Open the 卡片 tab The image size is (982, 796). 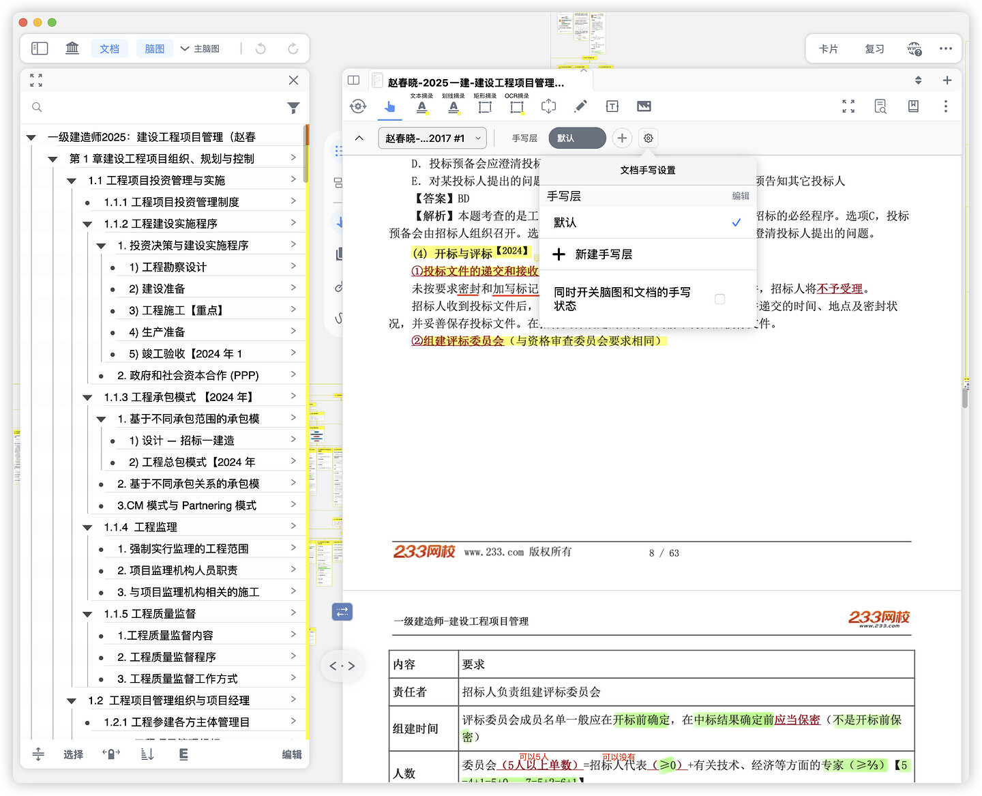click(829, 48)
